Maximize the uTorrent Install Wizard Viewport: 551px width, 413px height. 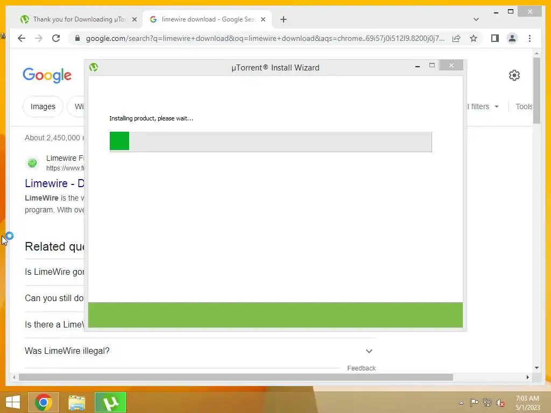click(x=432, y=65)
